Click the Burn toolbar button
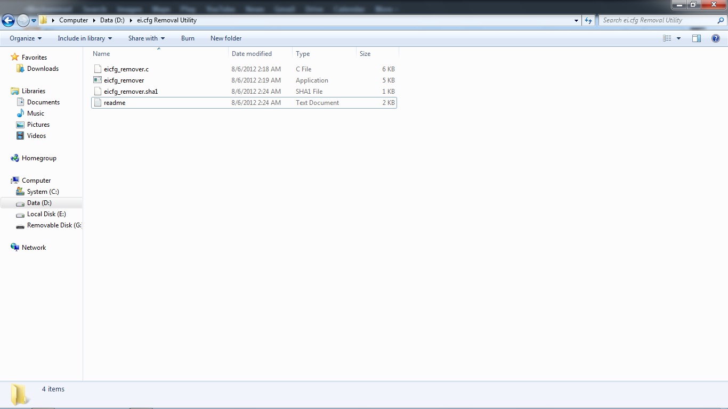 coord(188,38)
